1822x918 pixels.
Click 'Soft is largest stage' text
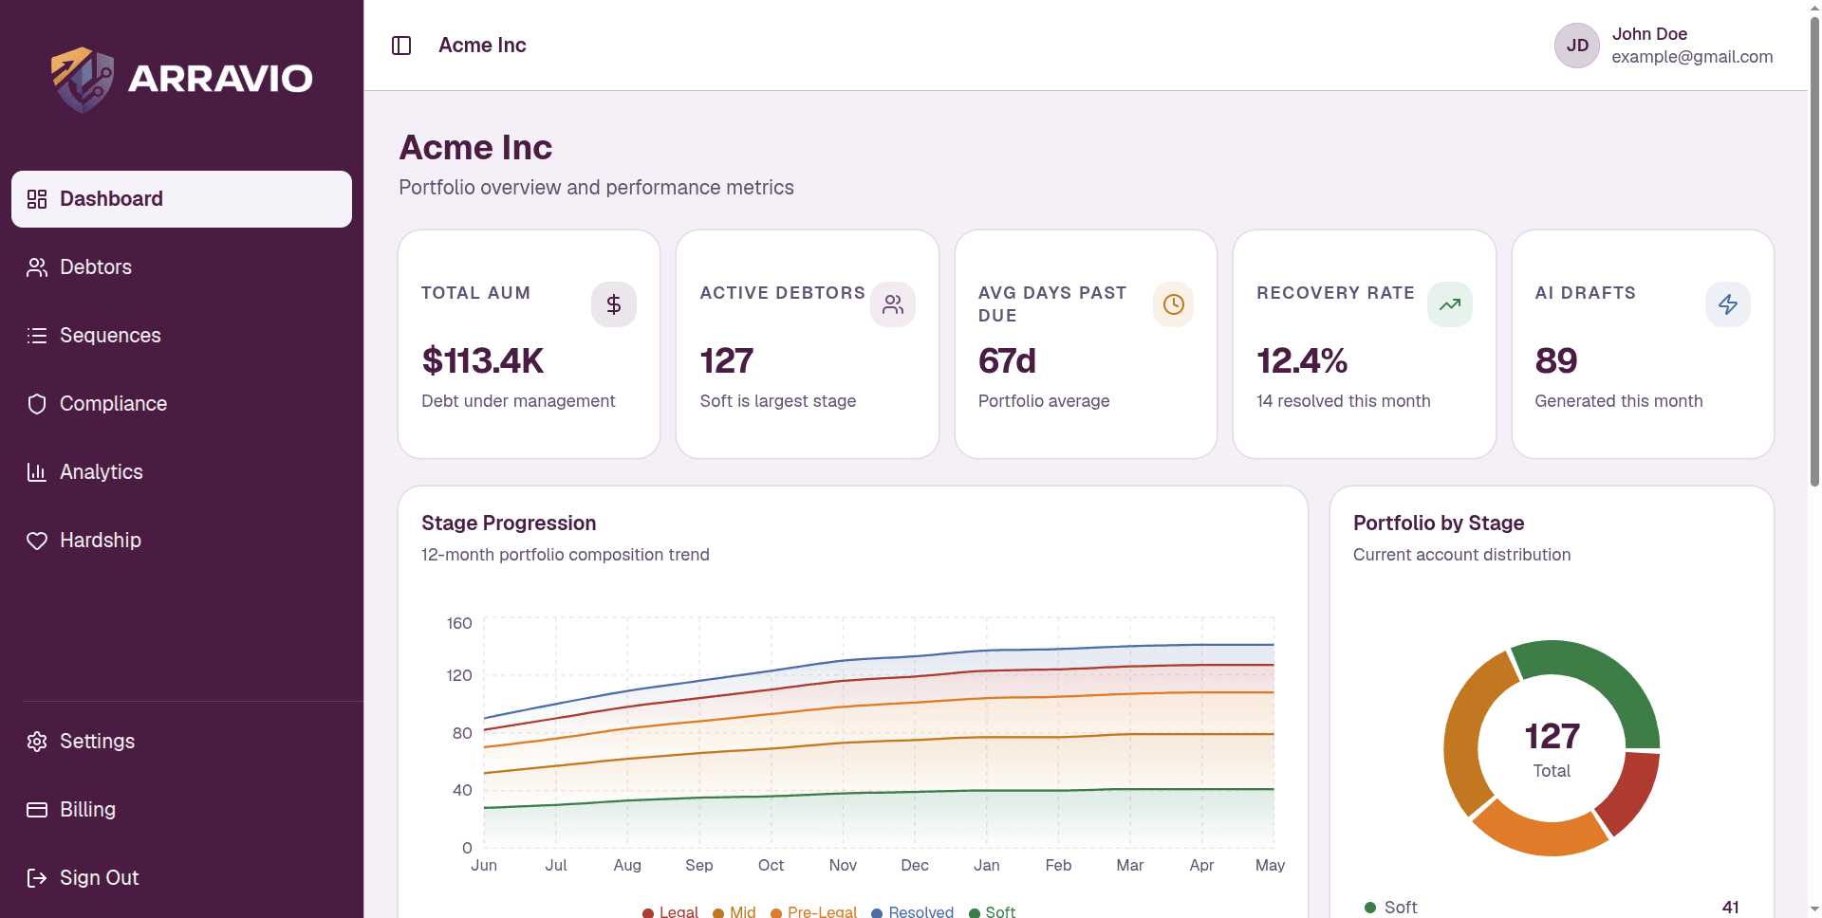(778, 401)
